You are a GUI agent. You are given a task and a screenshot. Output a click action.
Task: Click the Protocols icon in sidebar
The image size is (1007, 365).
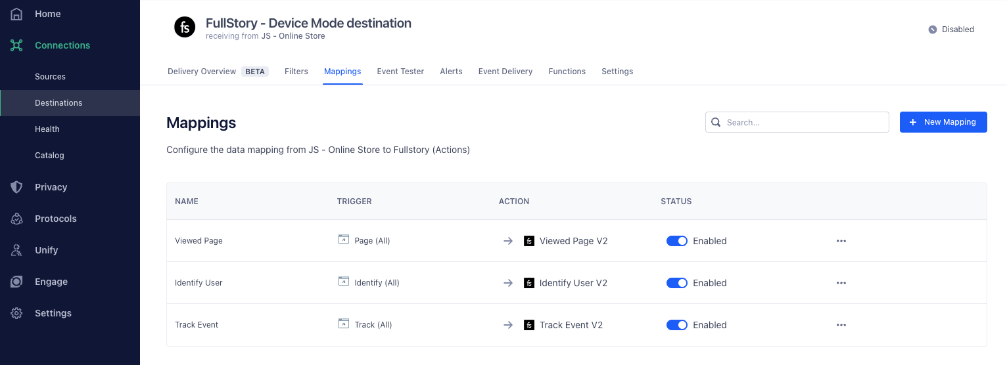(16, 219)
